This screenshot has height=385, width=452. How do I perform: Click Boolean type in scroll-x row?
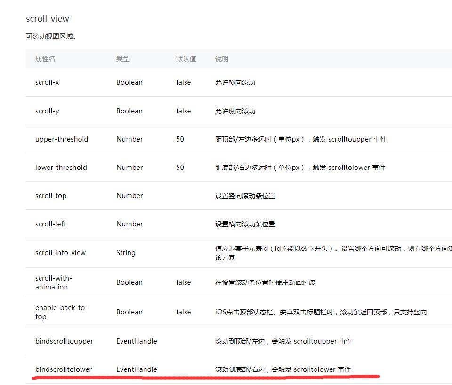click(x=129, y=82)
